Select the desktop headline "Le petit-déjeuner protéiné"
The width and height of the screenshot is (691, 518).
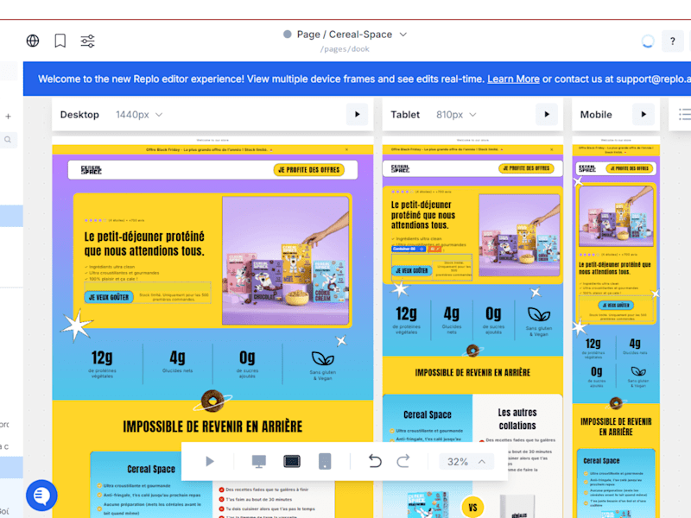(144, 243)
